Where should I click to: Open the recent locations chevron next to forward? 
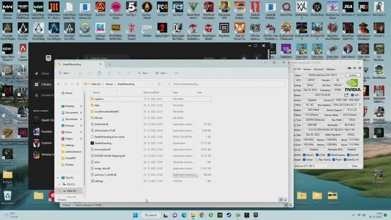click(72, 84)
